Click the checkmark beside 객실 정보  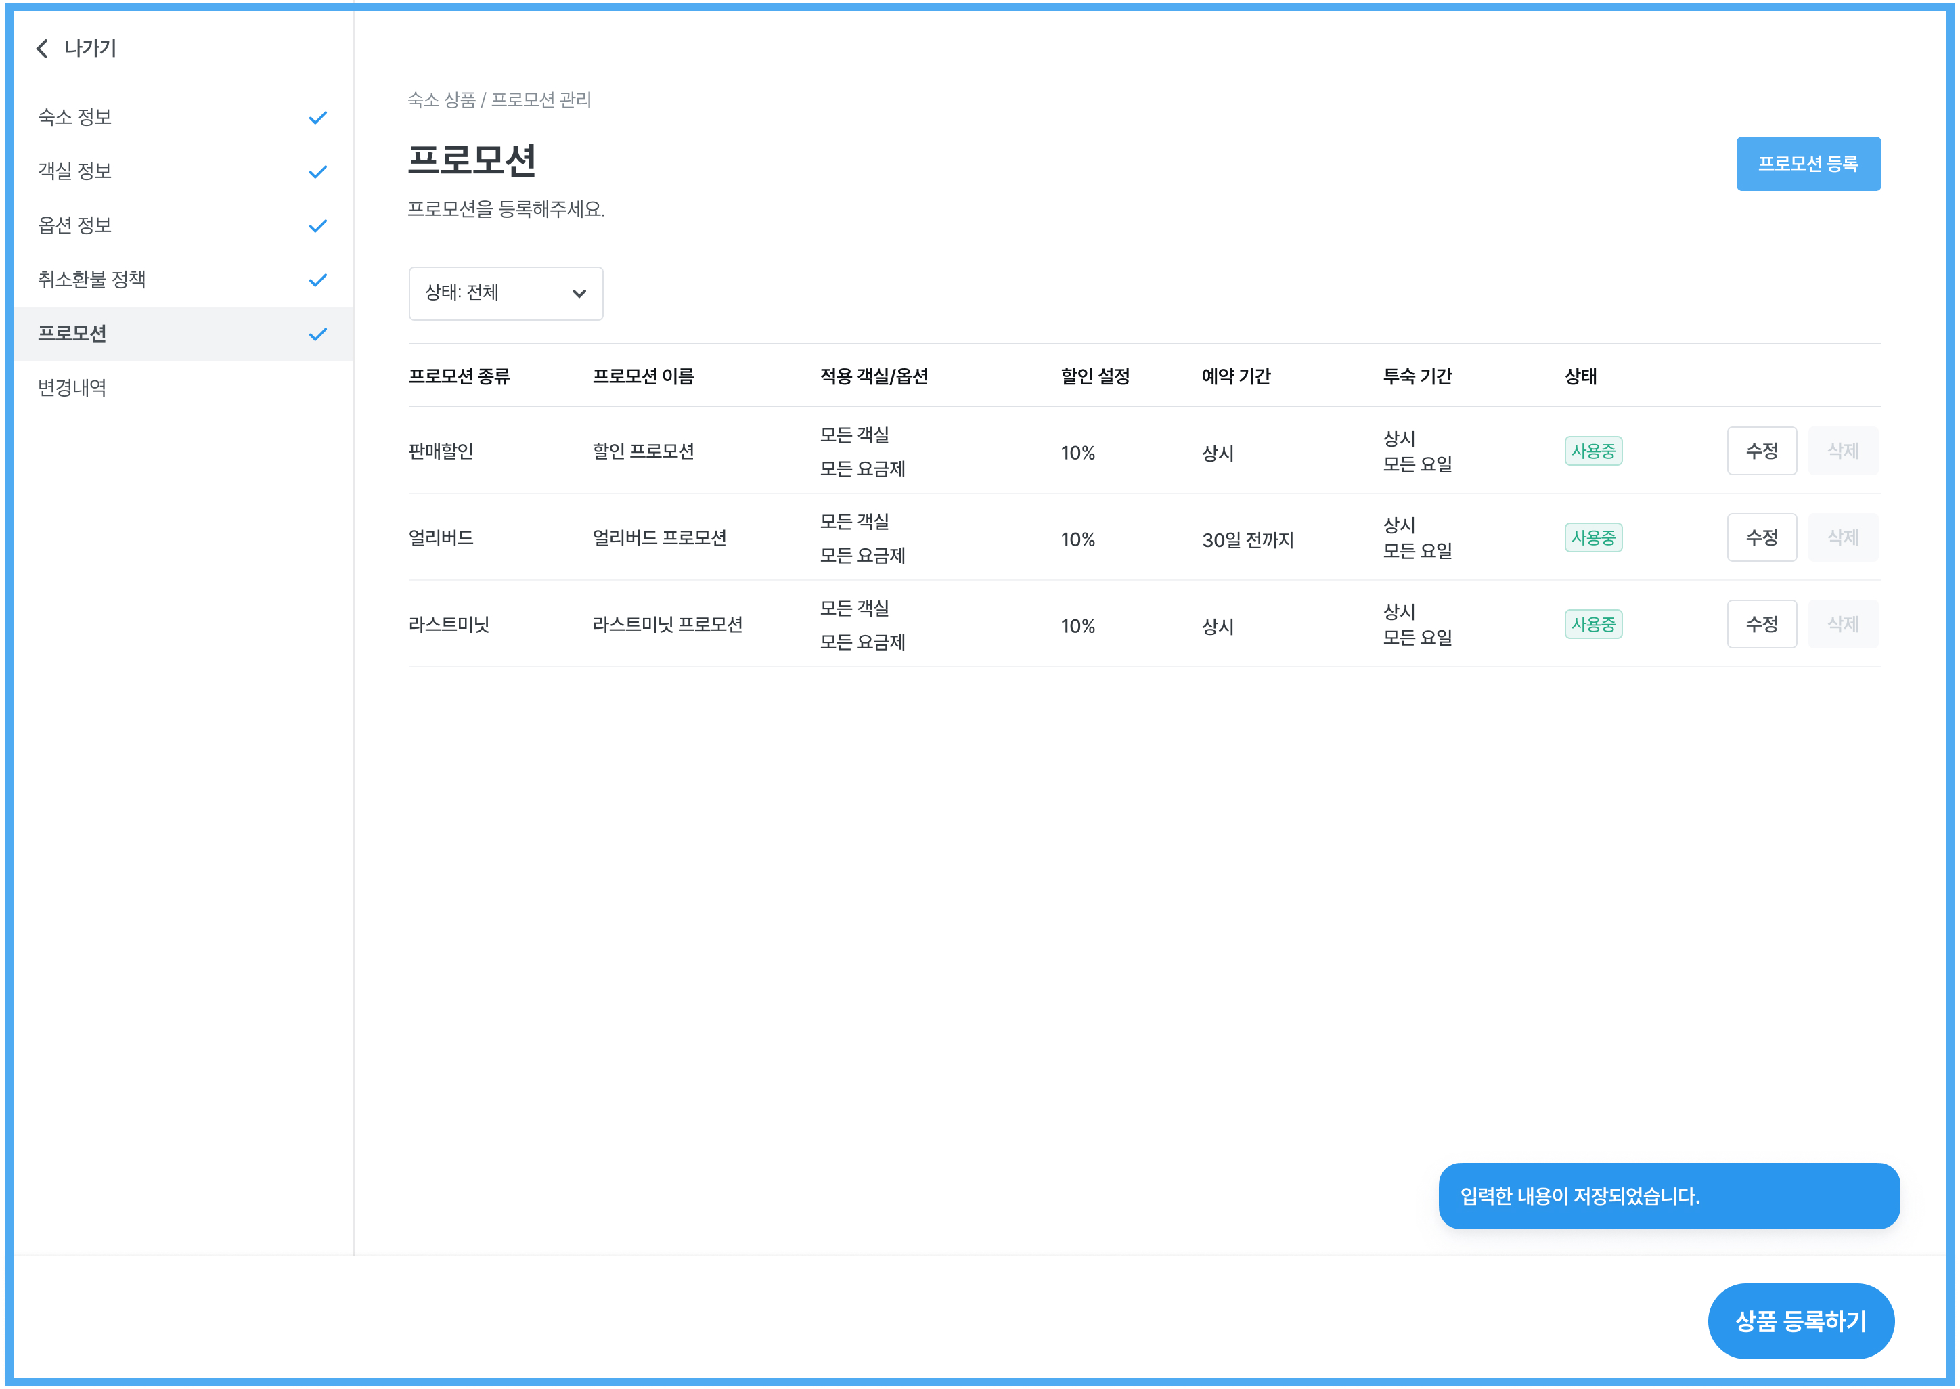(x=317, y=172)
